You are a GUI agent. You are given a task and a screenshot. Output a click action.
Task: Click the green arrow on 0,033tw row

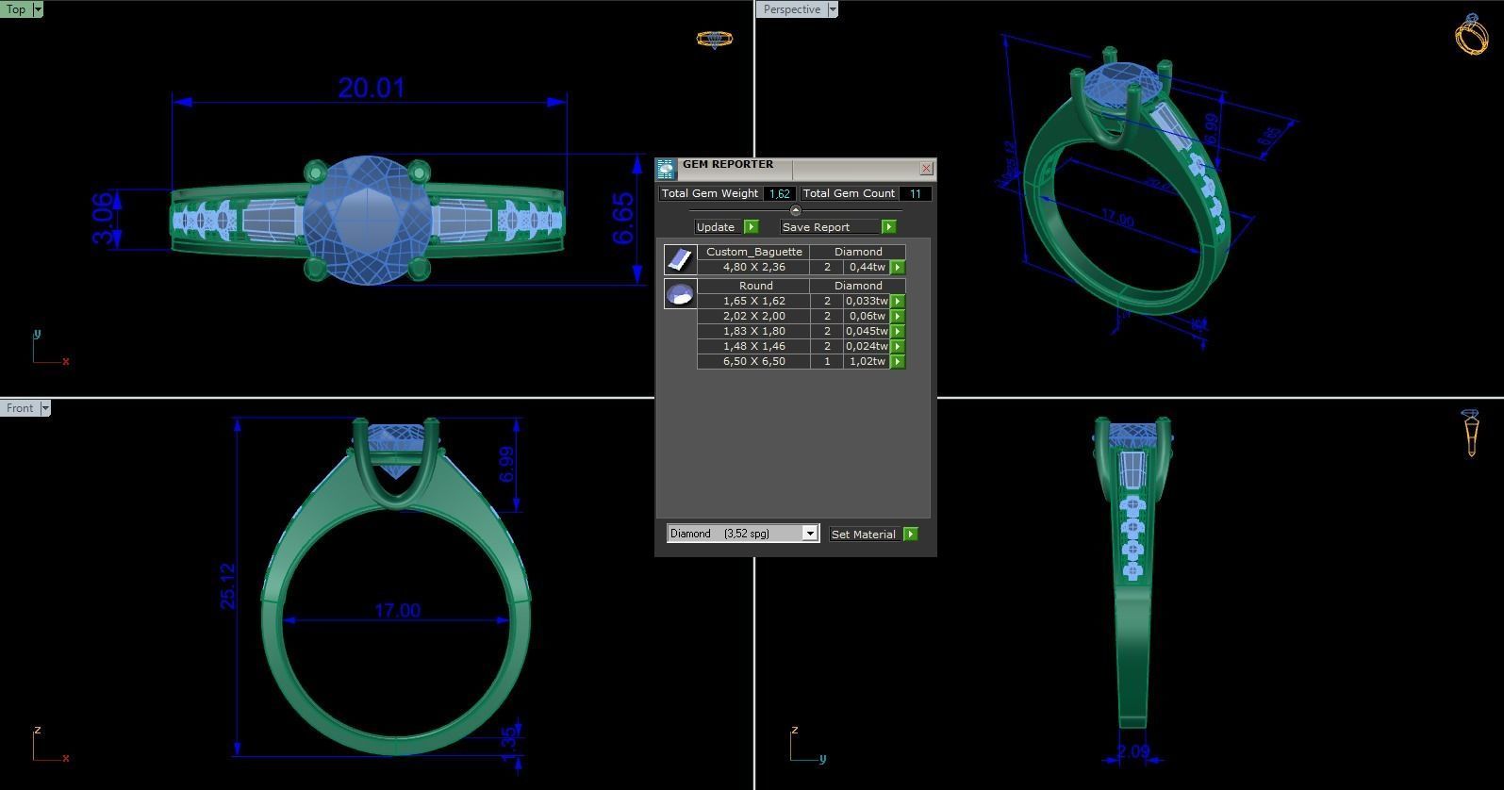point(898,301)
